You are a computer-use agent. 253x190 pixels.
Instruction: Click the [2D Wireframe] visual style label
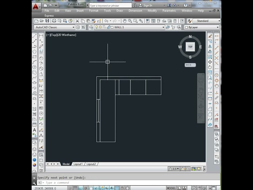click(66, 35)
